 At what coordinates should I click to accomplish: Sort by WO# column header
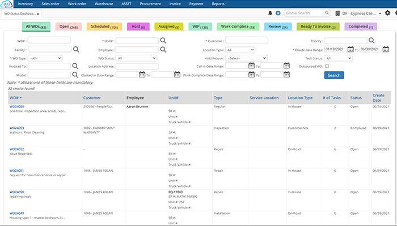coord(15,98)
